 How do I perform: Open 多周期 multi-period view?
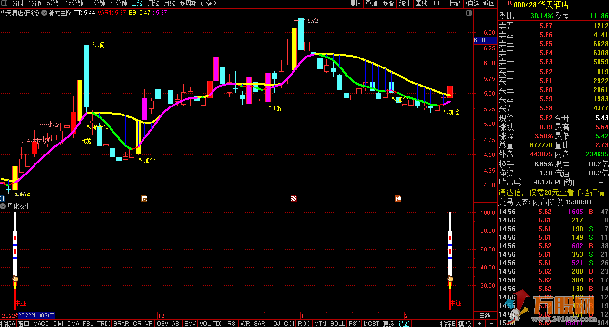pos(188,4)
